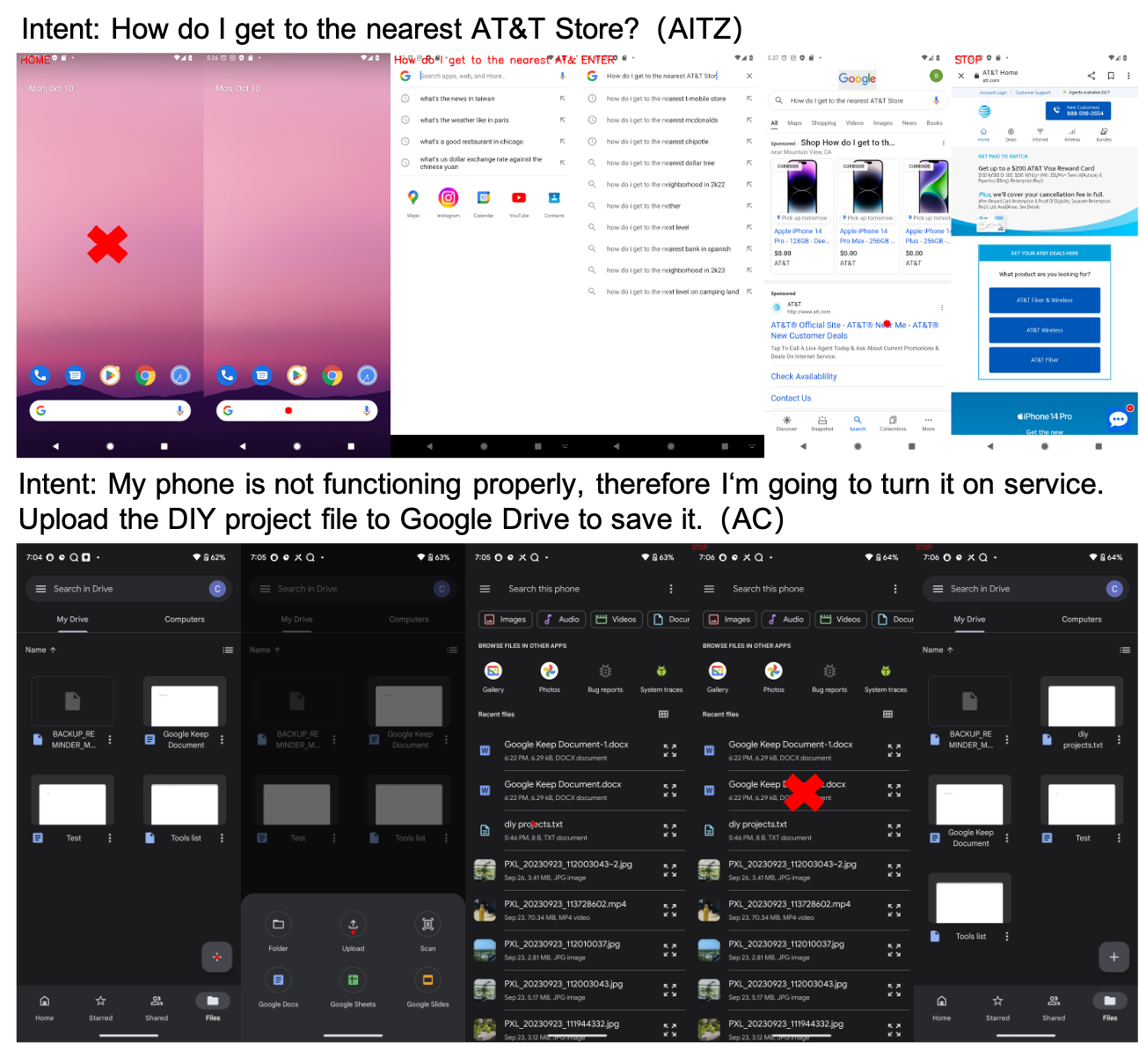
Task: Open the Instagram app shortcut
Action: click(449, 198)
